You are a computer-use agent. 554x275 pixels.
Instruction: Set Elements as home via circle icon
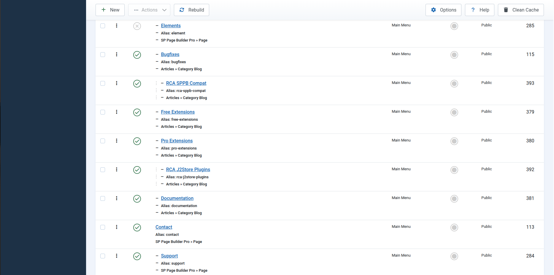click(454, 26)
